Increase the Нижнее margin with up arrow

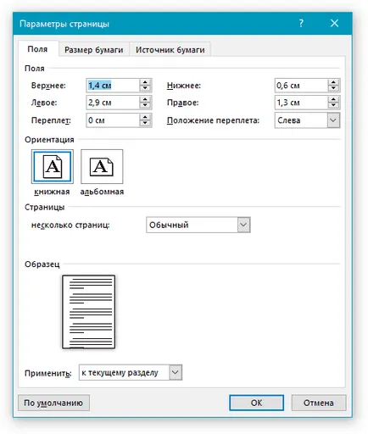tap(334, 82)
